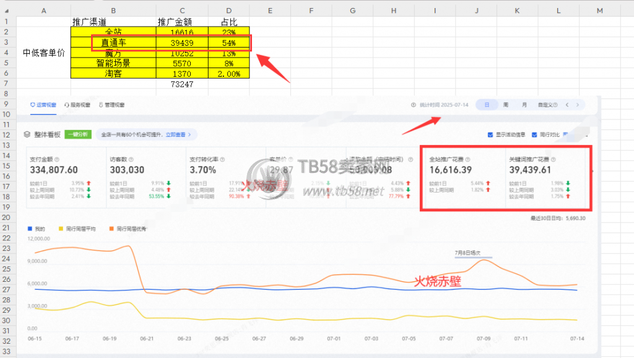
Task: Select the 日 time period option
Action: [487, 105]
